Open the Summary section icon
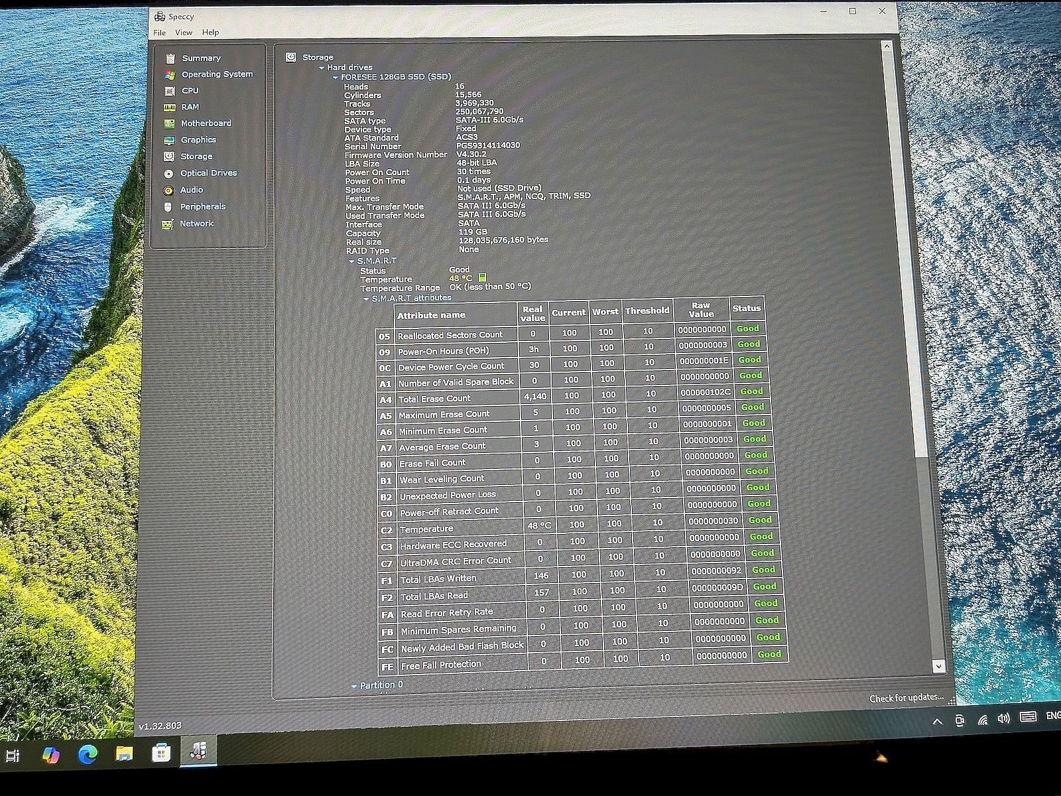 pos(170,58)
